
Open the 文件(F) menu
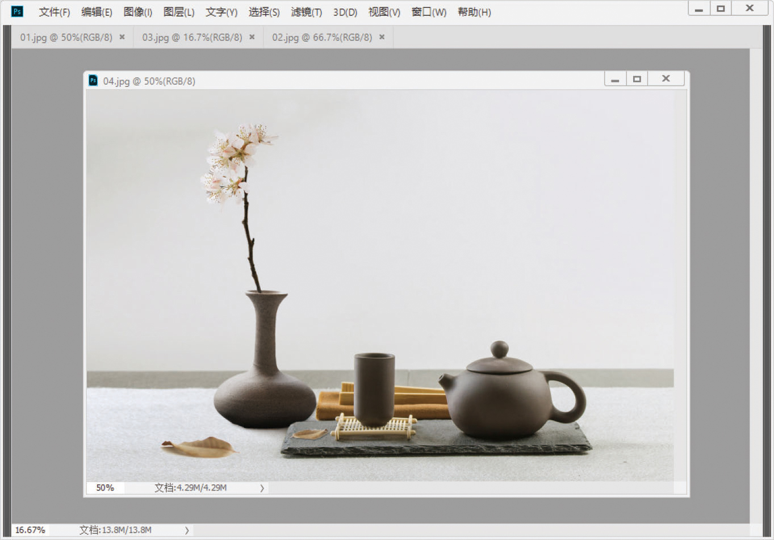coord(54,12)
